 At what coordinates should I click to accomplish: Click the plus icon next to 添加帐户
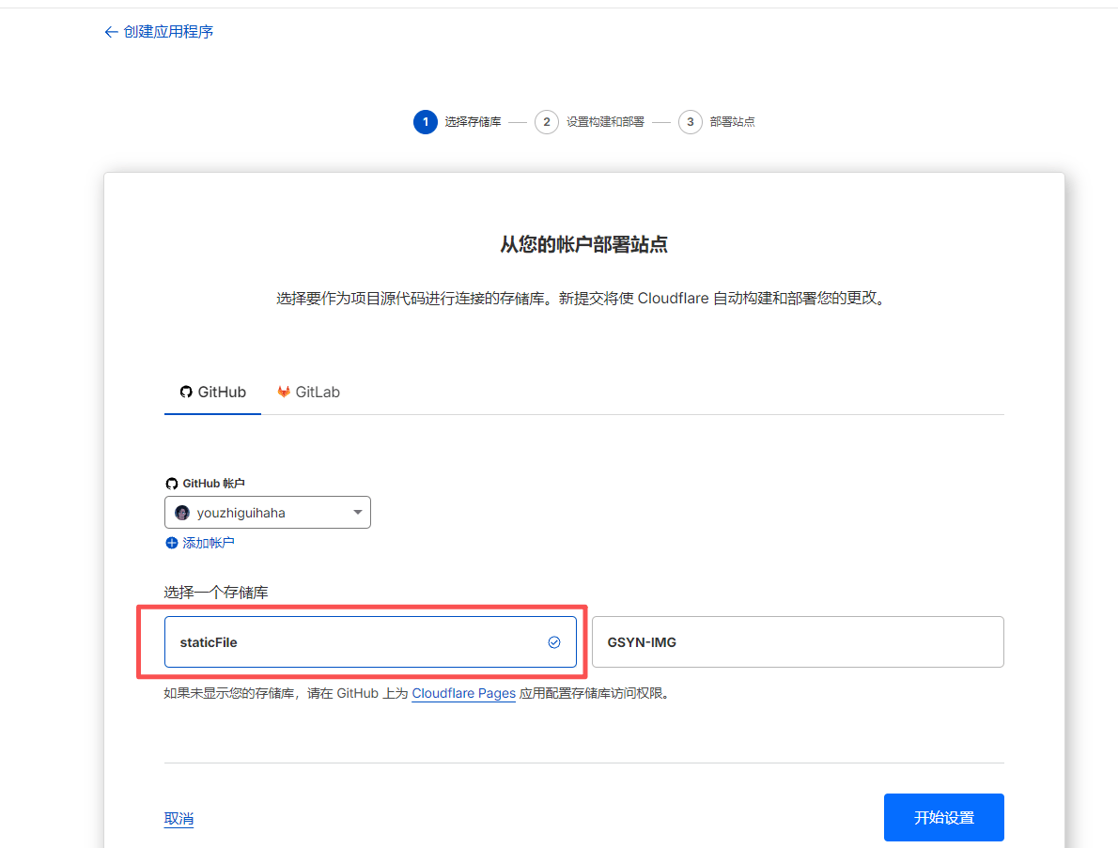(171, 543)
